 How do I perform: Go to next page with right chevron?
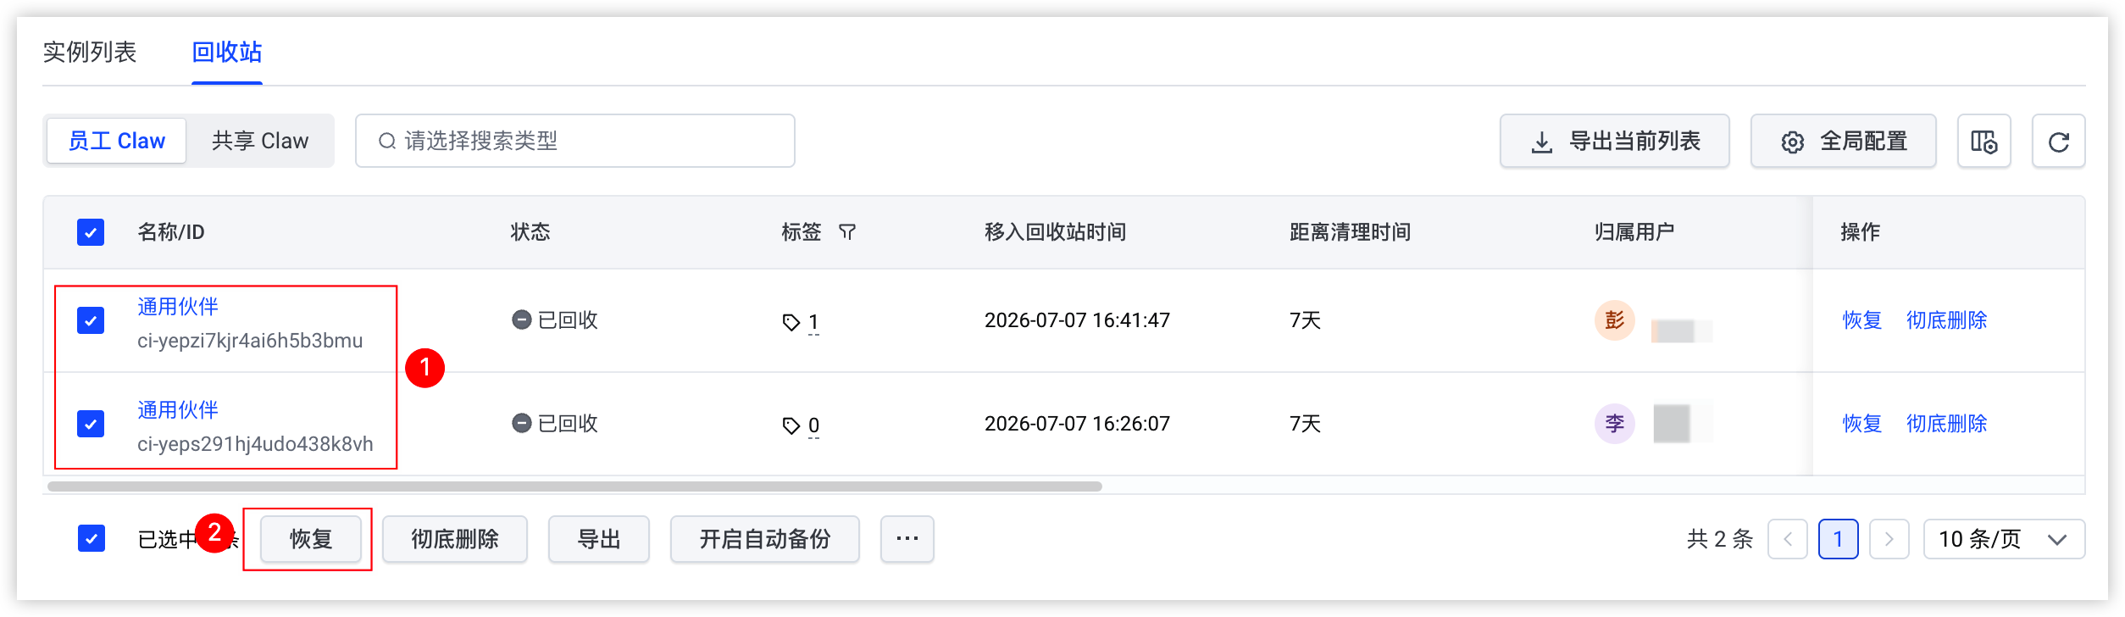(x=1889, y=539)
